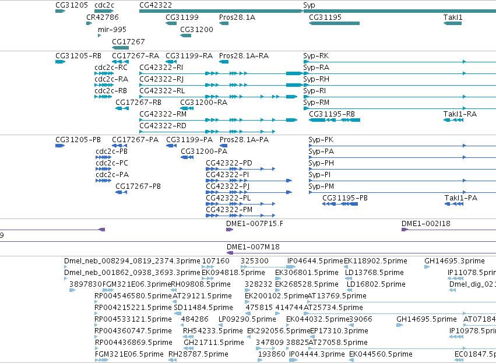Select EST LD13768.5prime
496x363 pixels.
(x=349, y=279)
